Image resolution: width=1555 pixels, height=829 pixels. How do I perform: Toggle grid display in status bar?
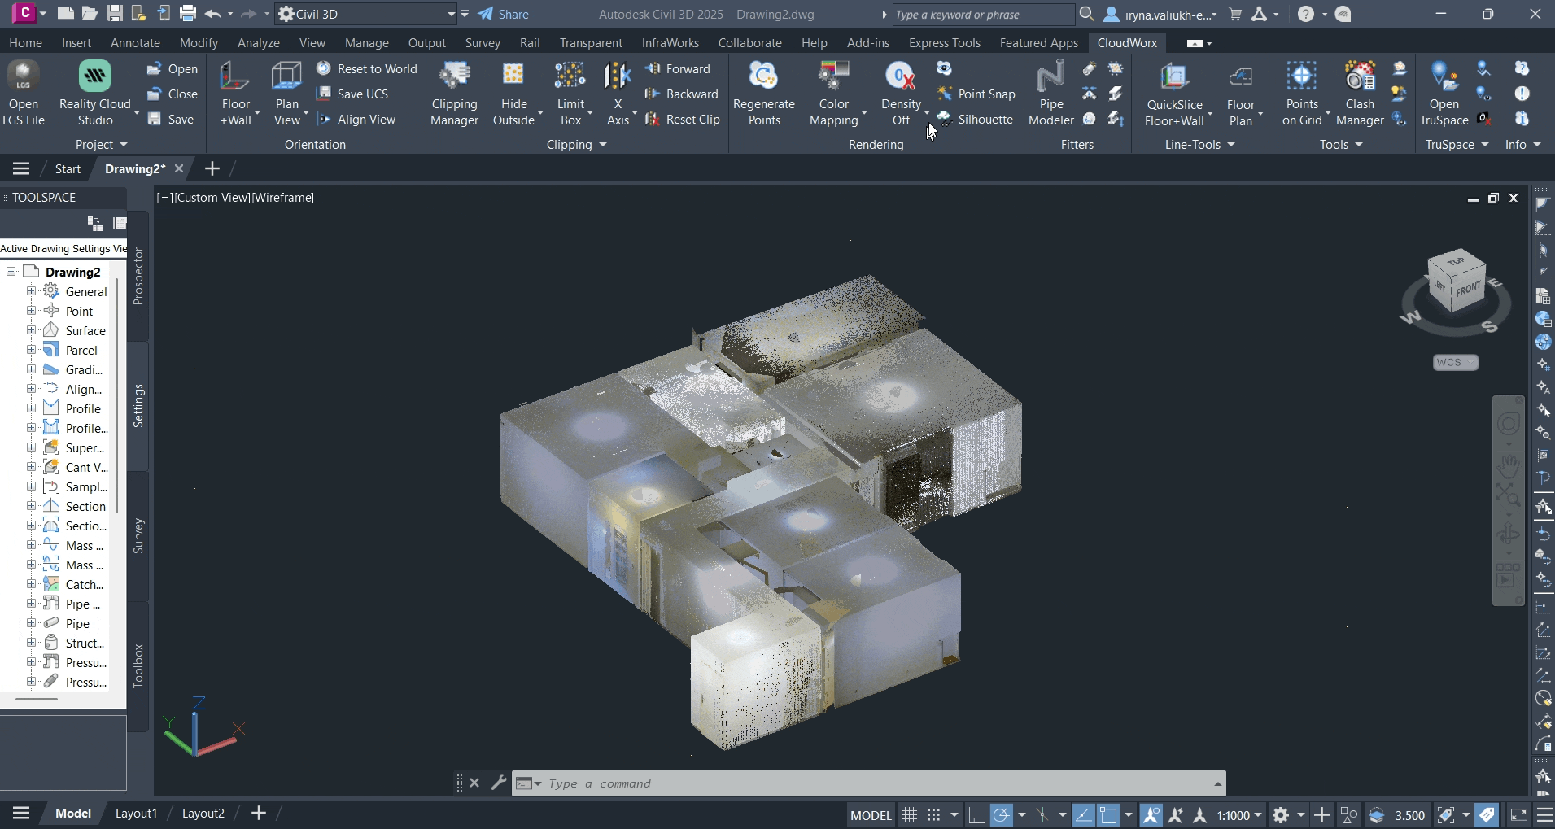pyautogui.click(x=910, y=815)
